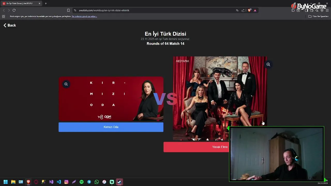Close the UwUFUFU browser tab

39,3
